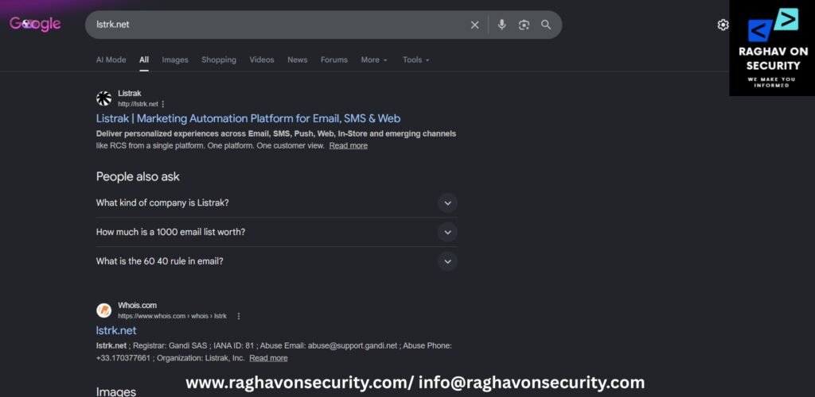Viewport: 815px width, 397px height.
Task: Switch to Videos tab
Action: 261,60
